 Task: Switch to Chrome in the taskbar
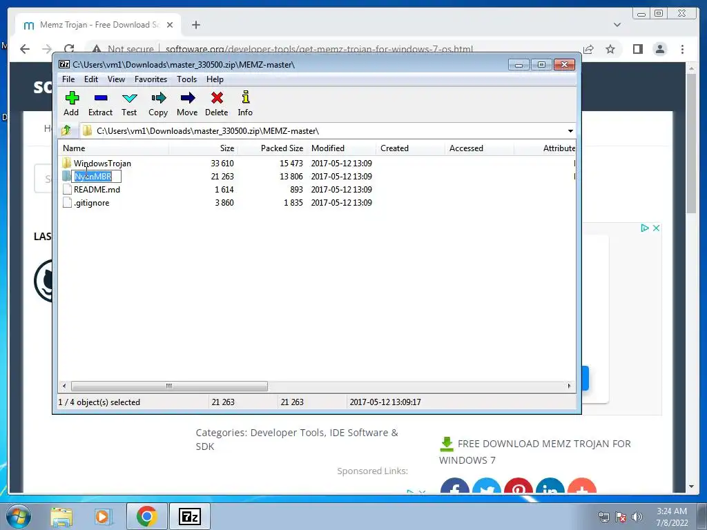pyautogui.click(x=146, y=516)
